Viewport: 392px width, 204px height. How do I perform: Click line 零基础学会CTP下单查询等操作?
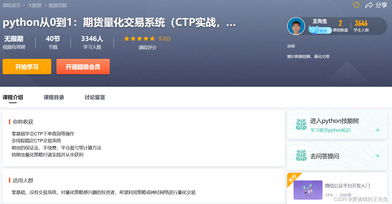click(43, 134)
